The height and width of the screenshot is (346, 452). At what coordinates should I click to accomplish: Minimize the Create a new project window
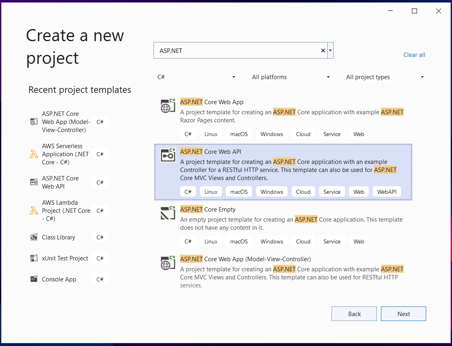pyautogui.click(x=390, y=11)
